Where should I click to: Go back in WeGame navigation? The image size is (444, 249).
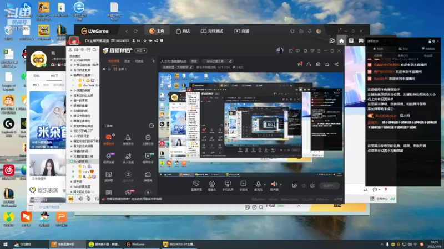(127, 31)
